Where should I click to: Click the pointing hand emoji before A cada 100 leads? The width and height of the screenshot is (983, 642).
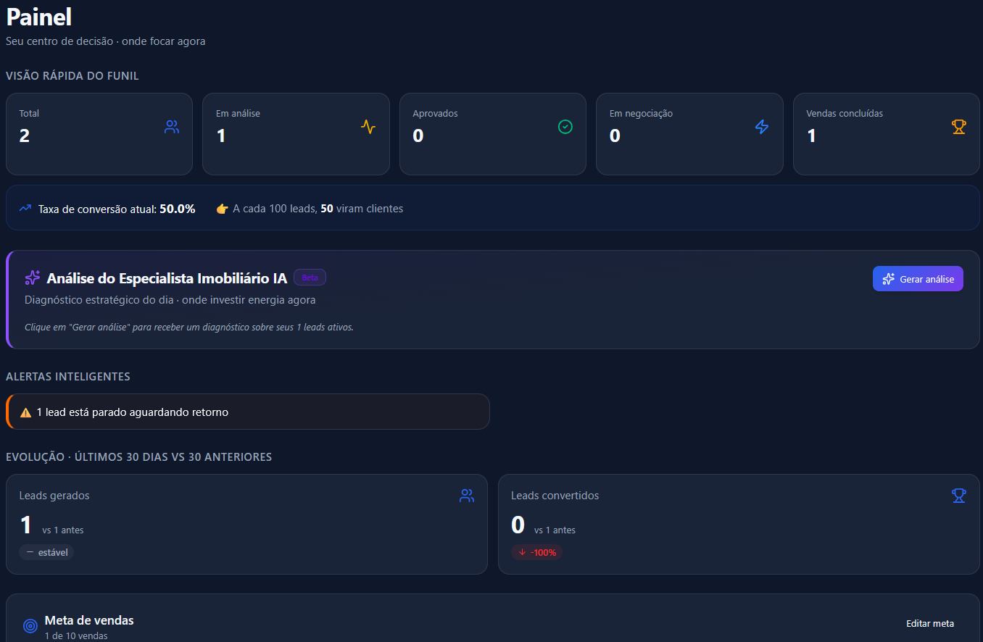(223, 209)
